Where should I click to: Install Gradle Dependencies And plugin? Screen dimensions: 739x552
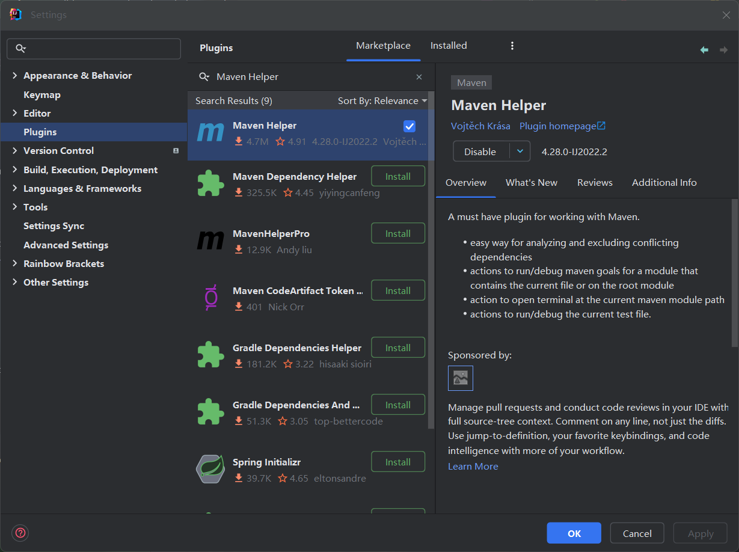[x=398, y=405]
